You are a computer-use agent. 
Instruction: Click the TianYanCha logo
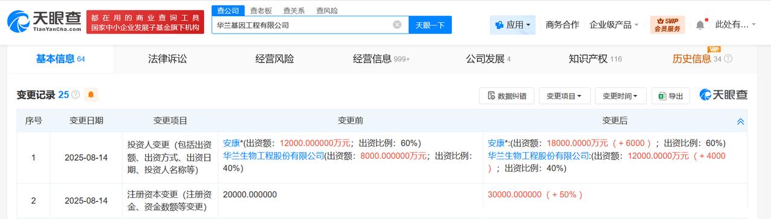pyautogui.click(x=43, y=22)
